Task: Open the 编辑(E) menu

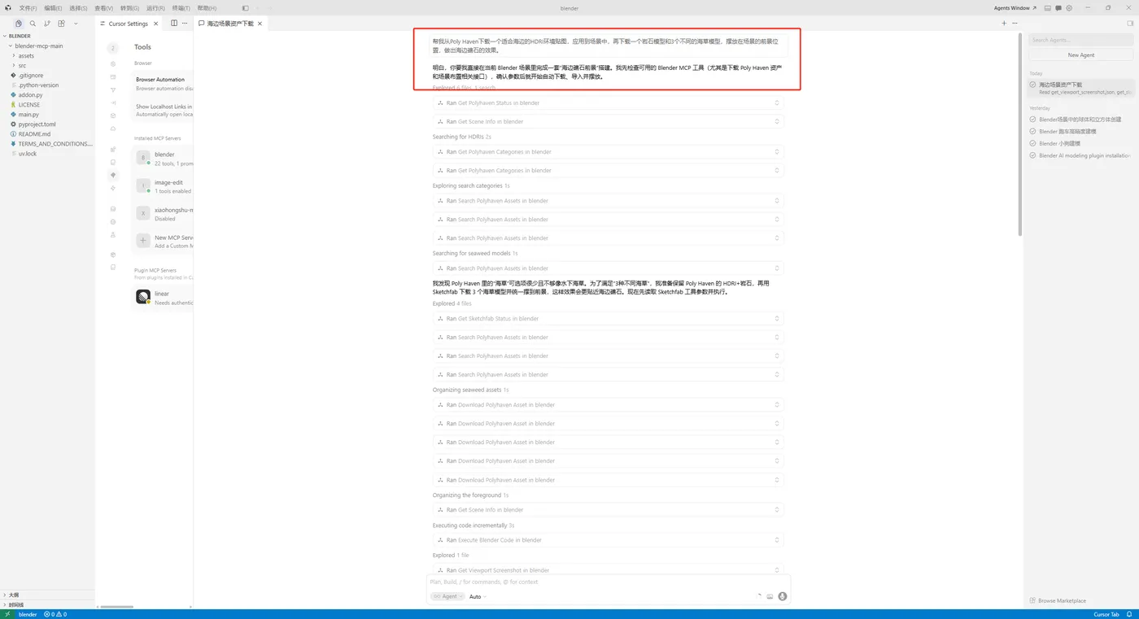Action: 53,8
